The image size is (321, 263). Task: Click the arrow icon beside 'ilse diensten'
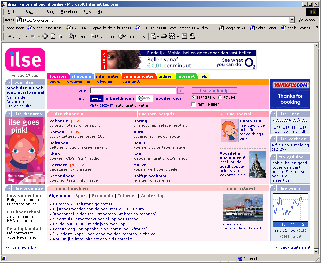(9, 114)
